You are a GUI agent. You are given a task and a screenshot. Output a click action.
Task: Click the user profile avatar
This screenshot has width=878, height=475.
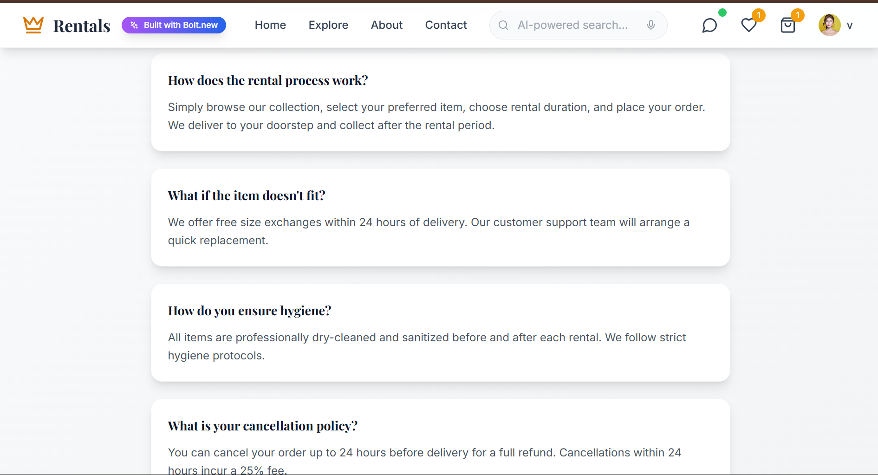pos(829,25)
